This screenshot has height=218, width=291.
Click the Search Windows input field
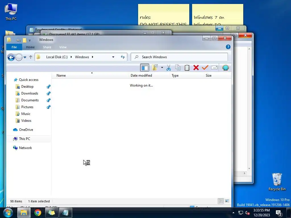179,57
